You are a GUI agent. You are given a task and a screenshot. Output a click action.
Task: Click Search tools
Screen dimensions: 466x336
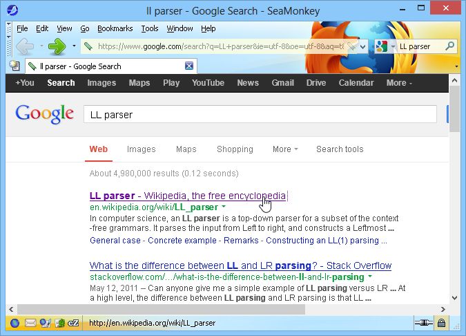coord(340,149)
